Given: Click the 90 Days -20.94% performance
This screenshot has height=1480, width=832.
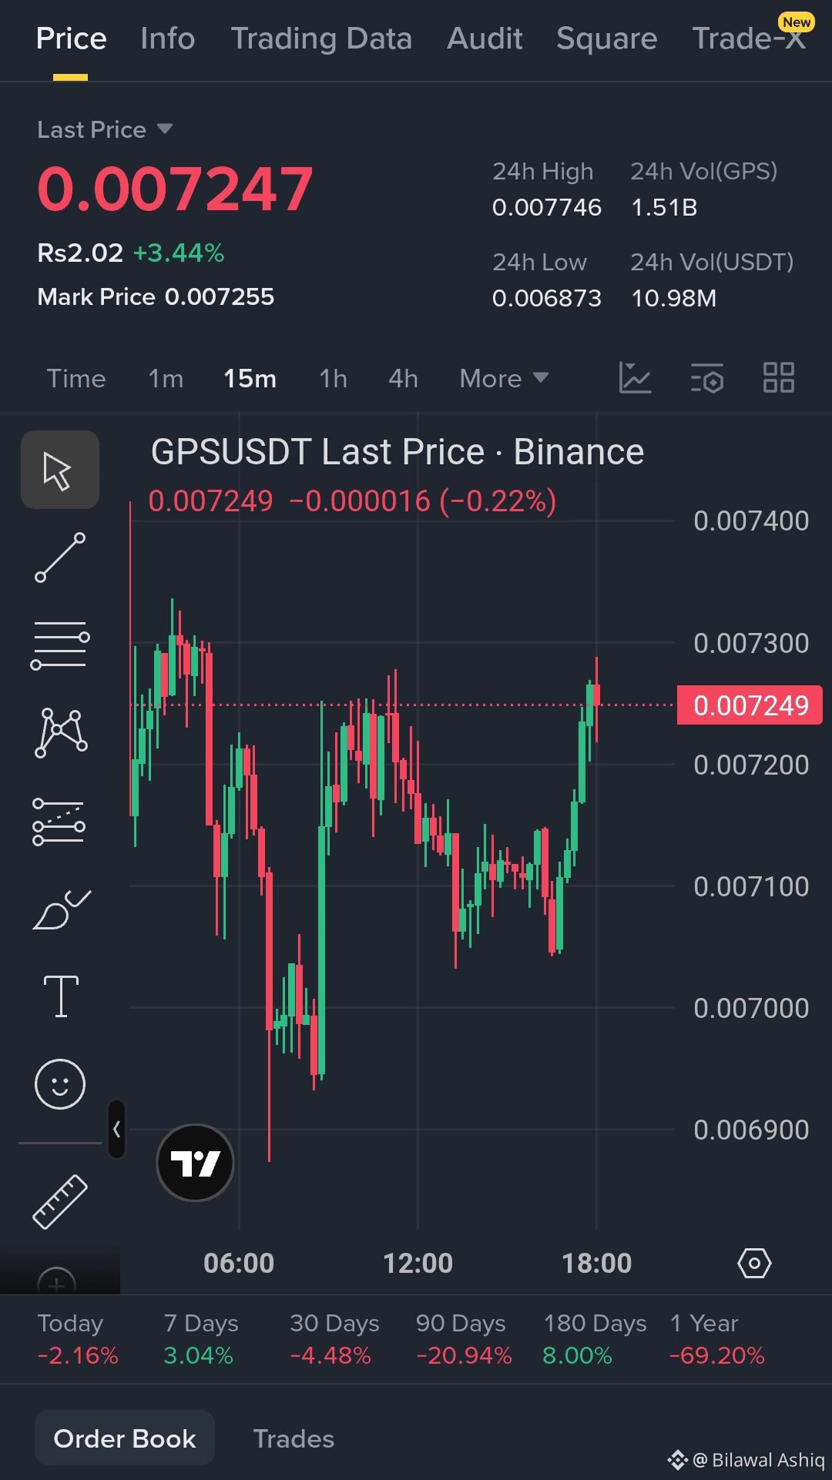Looking at the screenshot, I should [464, 1339].
